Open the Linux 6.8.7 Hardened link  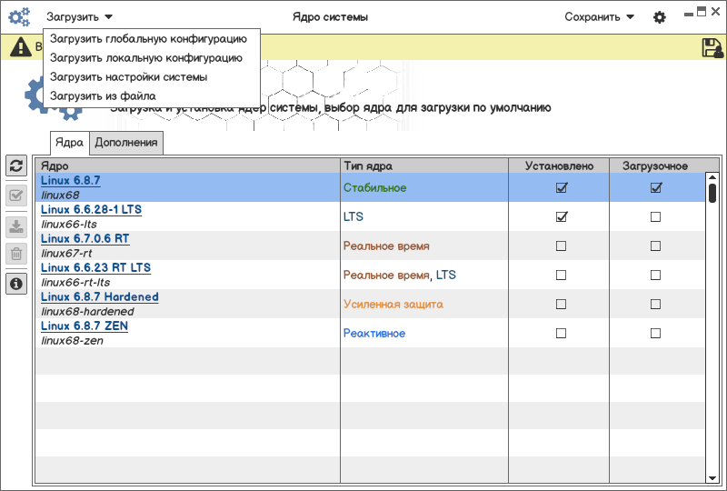[100, 297]
